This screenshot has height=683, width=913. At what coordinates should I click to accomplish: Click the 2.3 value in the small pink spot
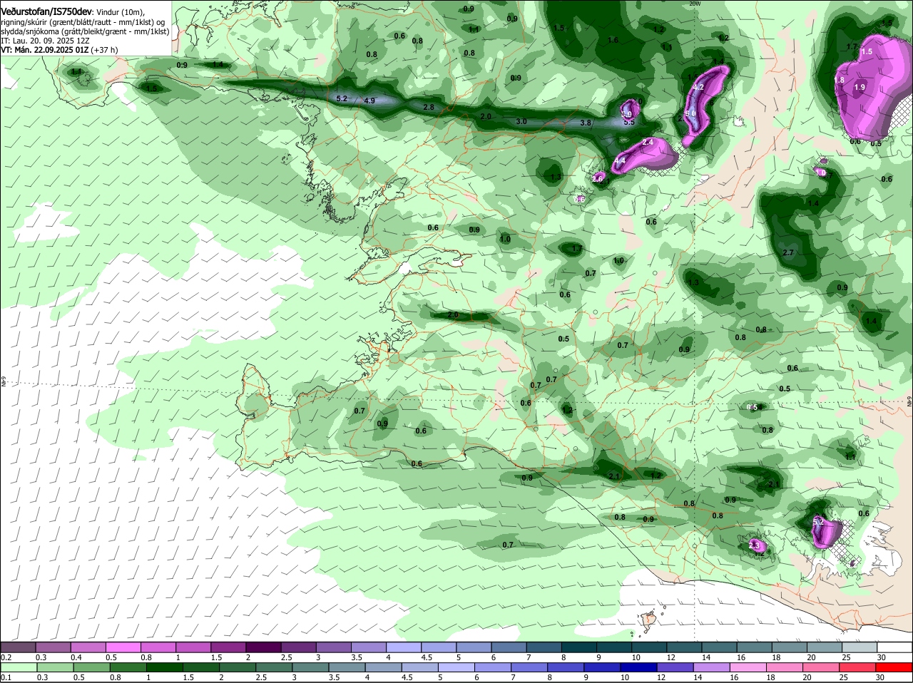[755, 545]
